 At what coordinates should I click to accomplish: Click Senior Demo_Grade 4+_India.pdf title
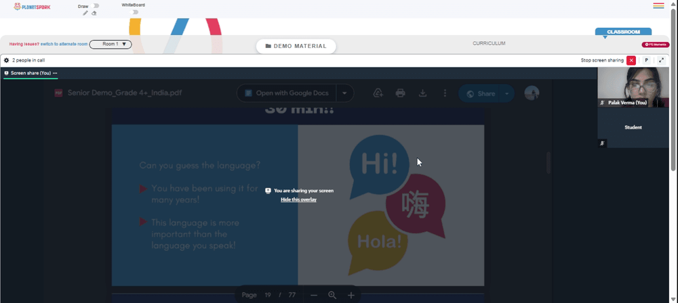coord(125,93)
